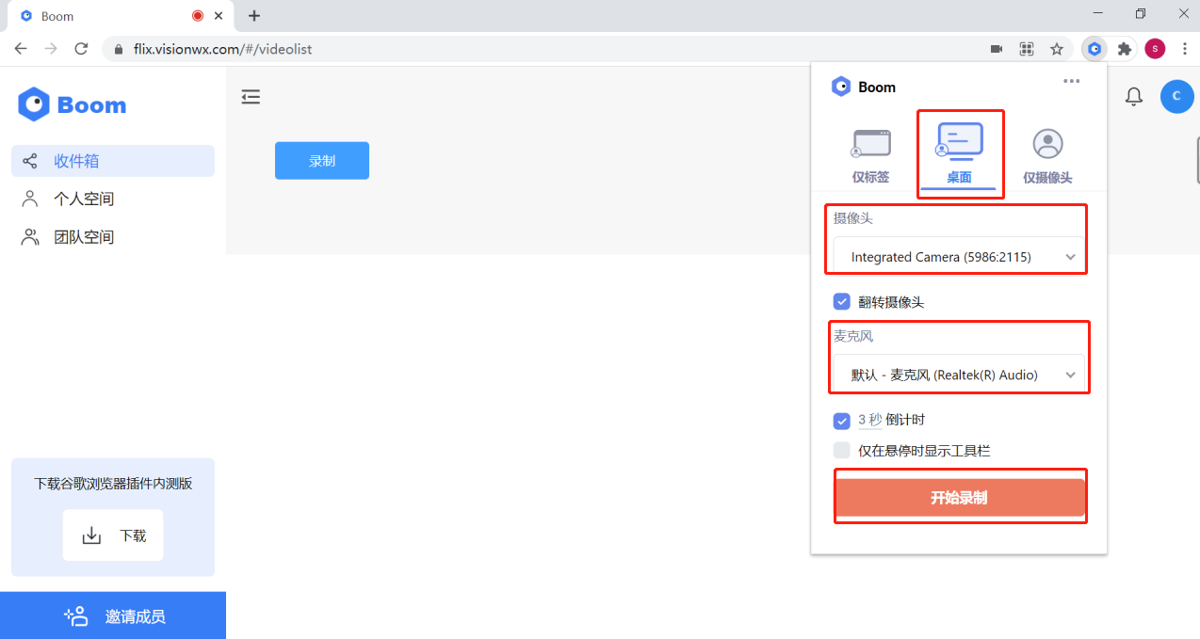Open Chrome three-dot menu
Image resolution: width=1200 pixels, height=639 pixels.
click(1185, 49)
